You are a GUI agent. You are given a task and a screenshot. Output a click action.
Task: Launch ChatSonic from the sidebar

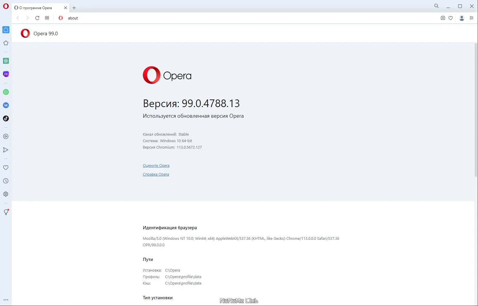point(6,74)
